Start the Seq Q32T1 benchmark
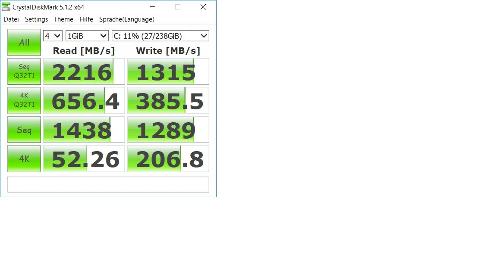 (24, 71)
